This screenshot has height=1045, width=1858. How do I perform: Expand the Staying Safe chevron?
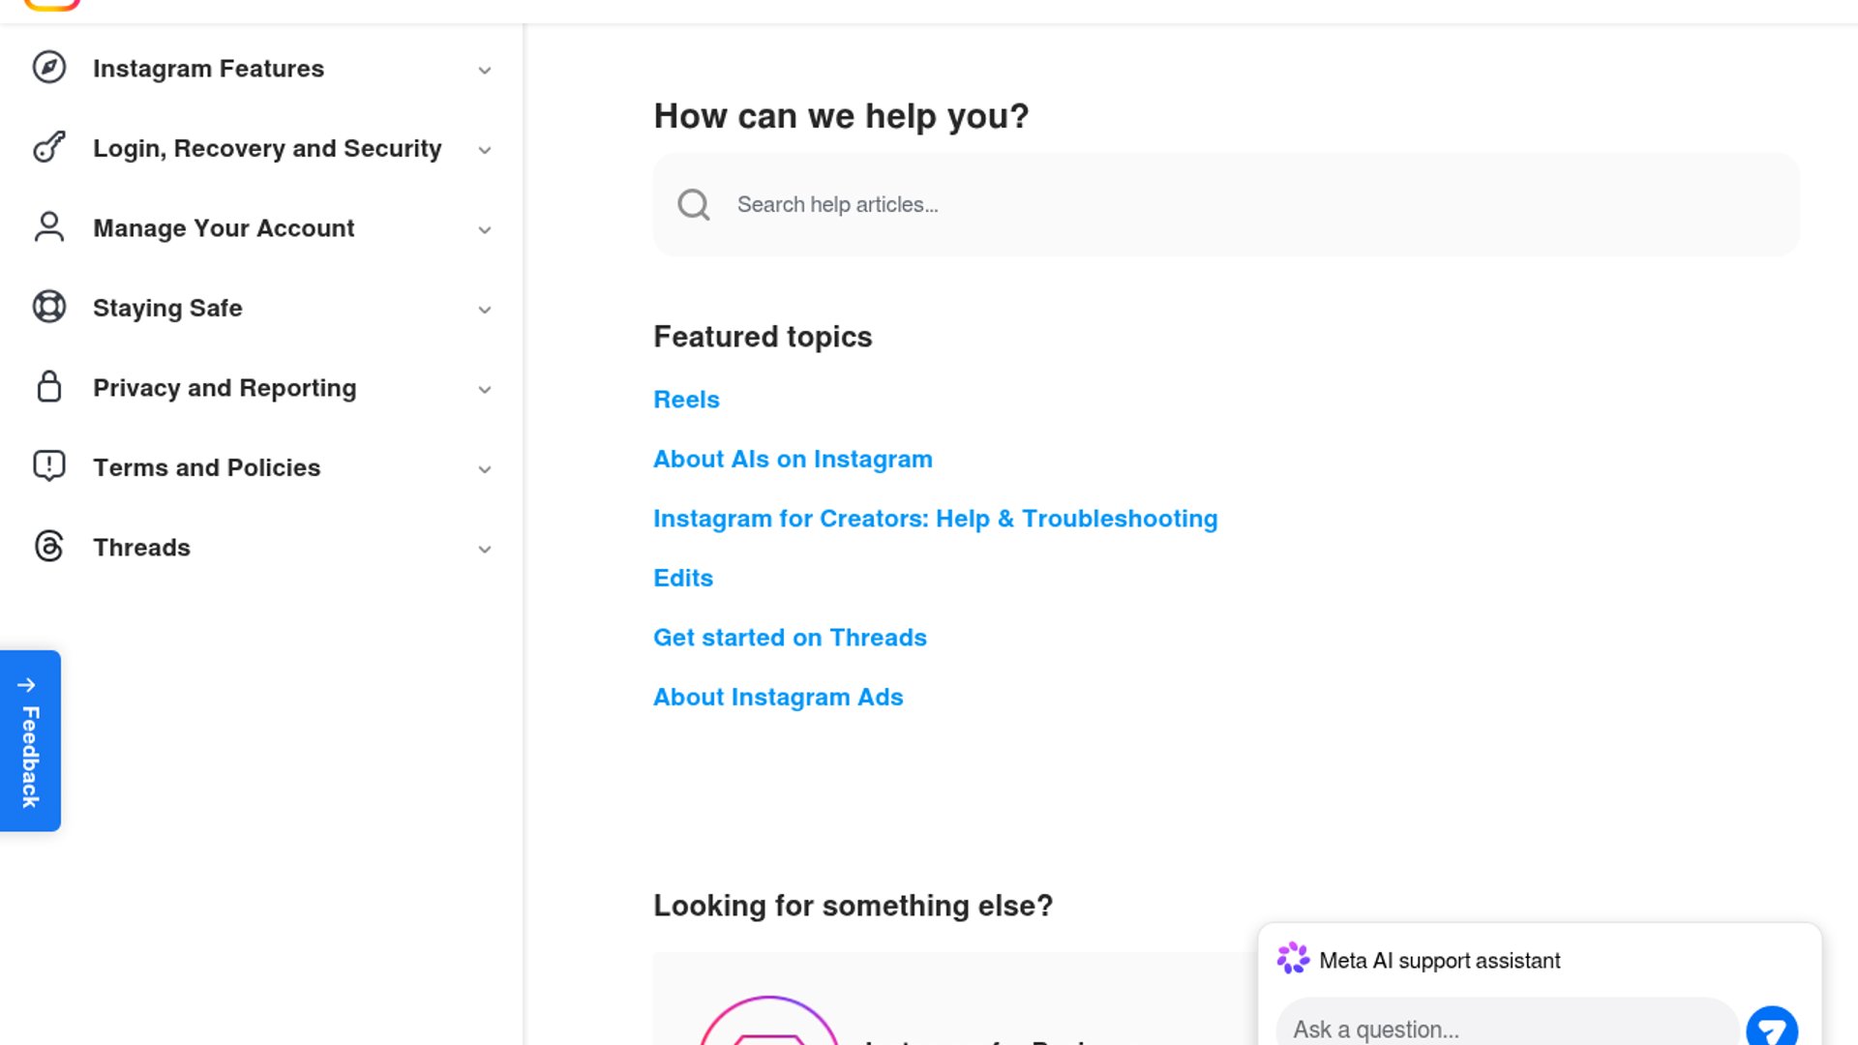[x=485, y=310]
